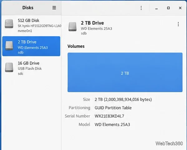Click the size value 2,000,398,934,016 bytes
This screenshot has height=150, width=187.
point(123,99)
